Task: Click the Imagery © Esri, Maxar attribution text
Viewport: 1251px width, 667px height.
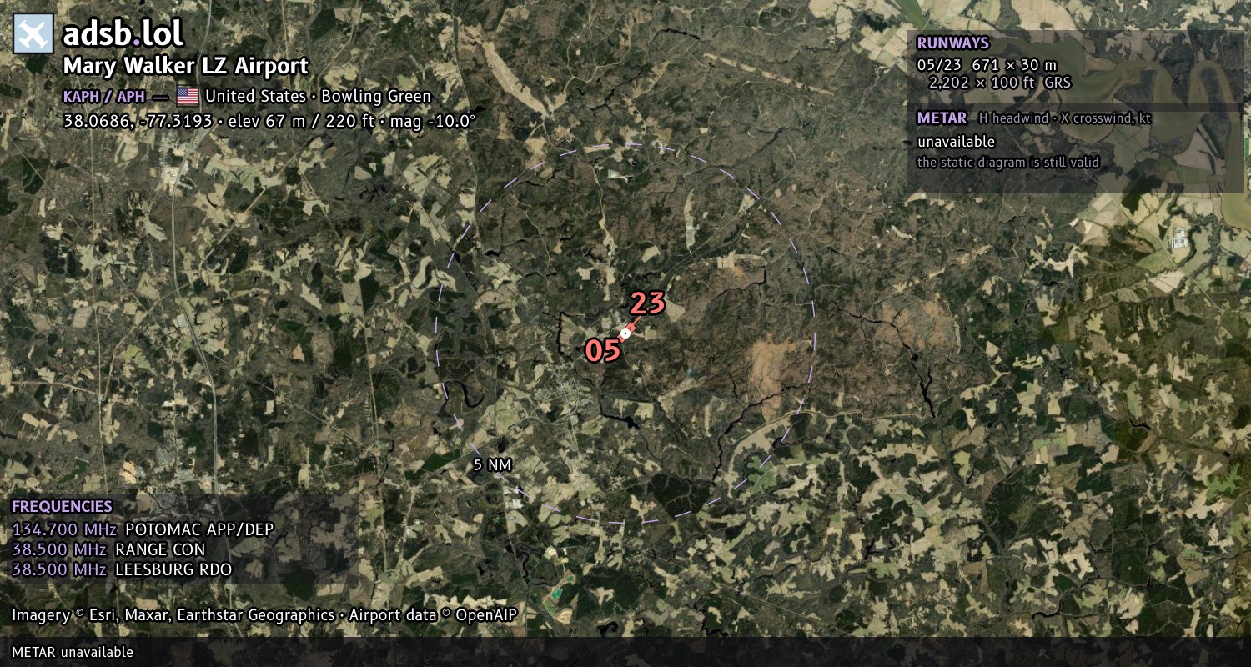Action: pos(173,615)
